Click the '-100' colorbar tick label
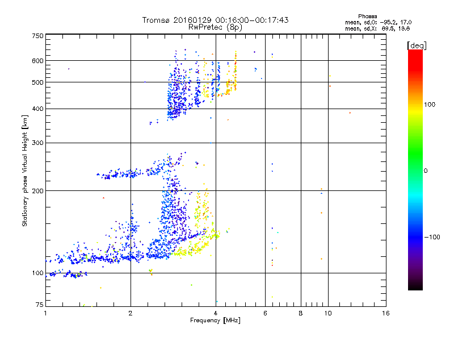Screen dimensions: 454x341 [x=432, y=237]
